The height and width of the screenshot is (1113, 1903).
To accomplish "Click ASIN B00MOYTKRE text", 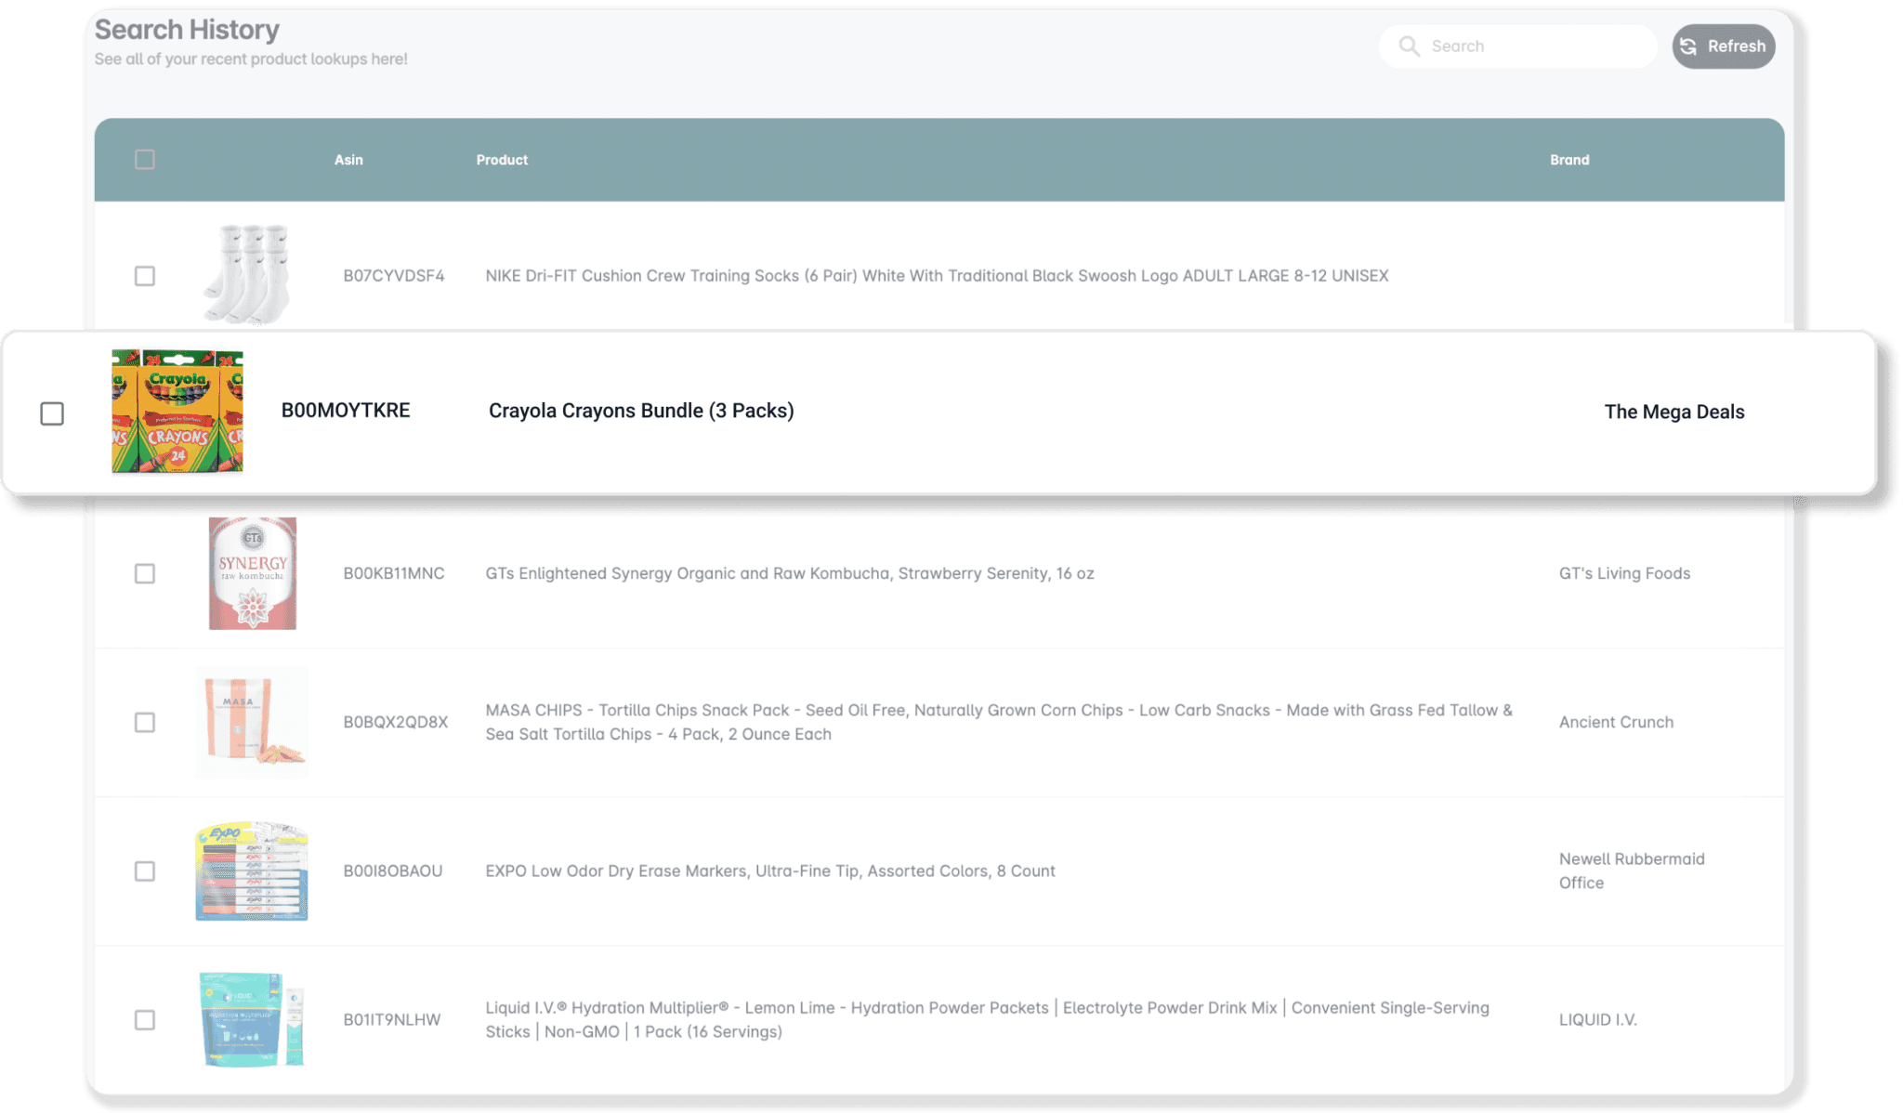I will [346, 411].
